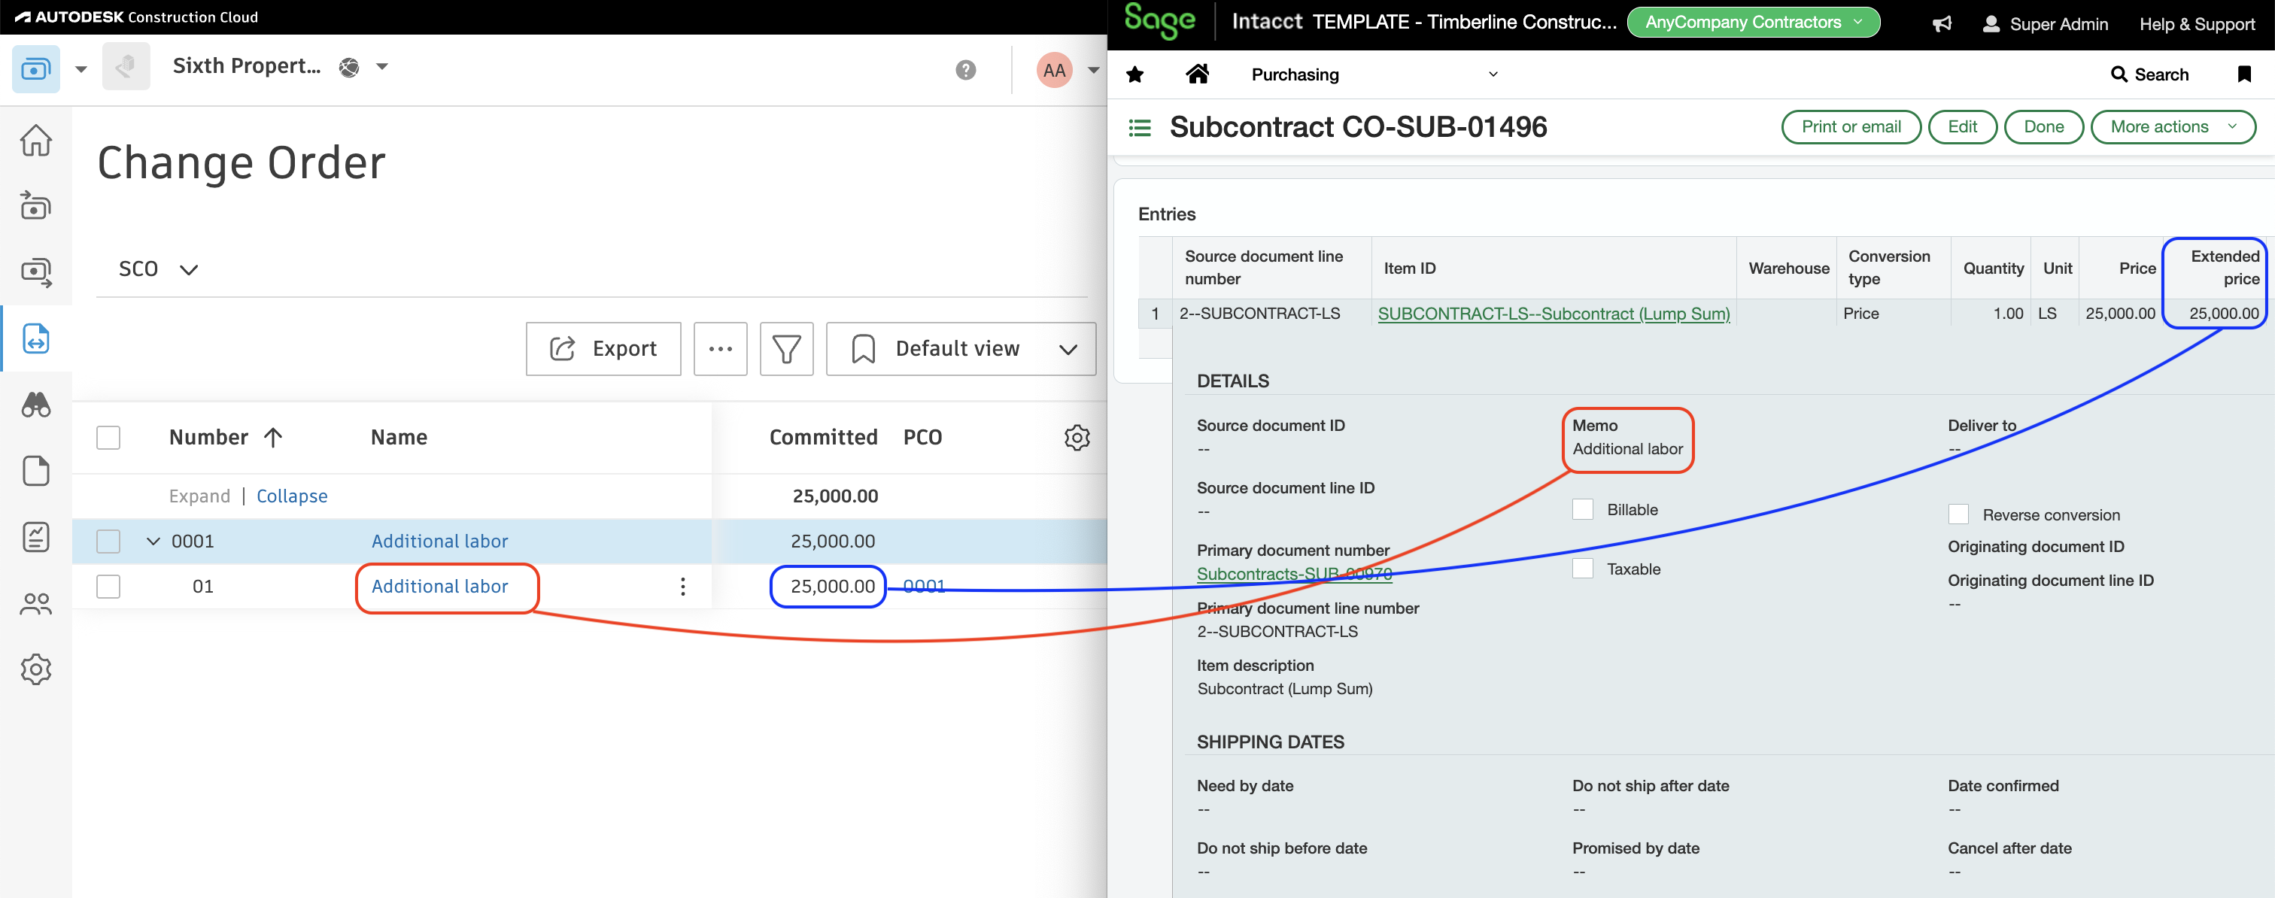This screenshot has height=898, width=2275.
Task: Select the Extended price 25,000.00 cell
Action: tap(2224, 314)
